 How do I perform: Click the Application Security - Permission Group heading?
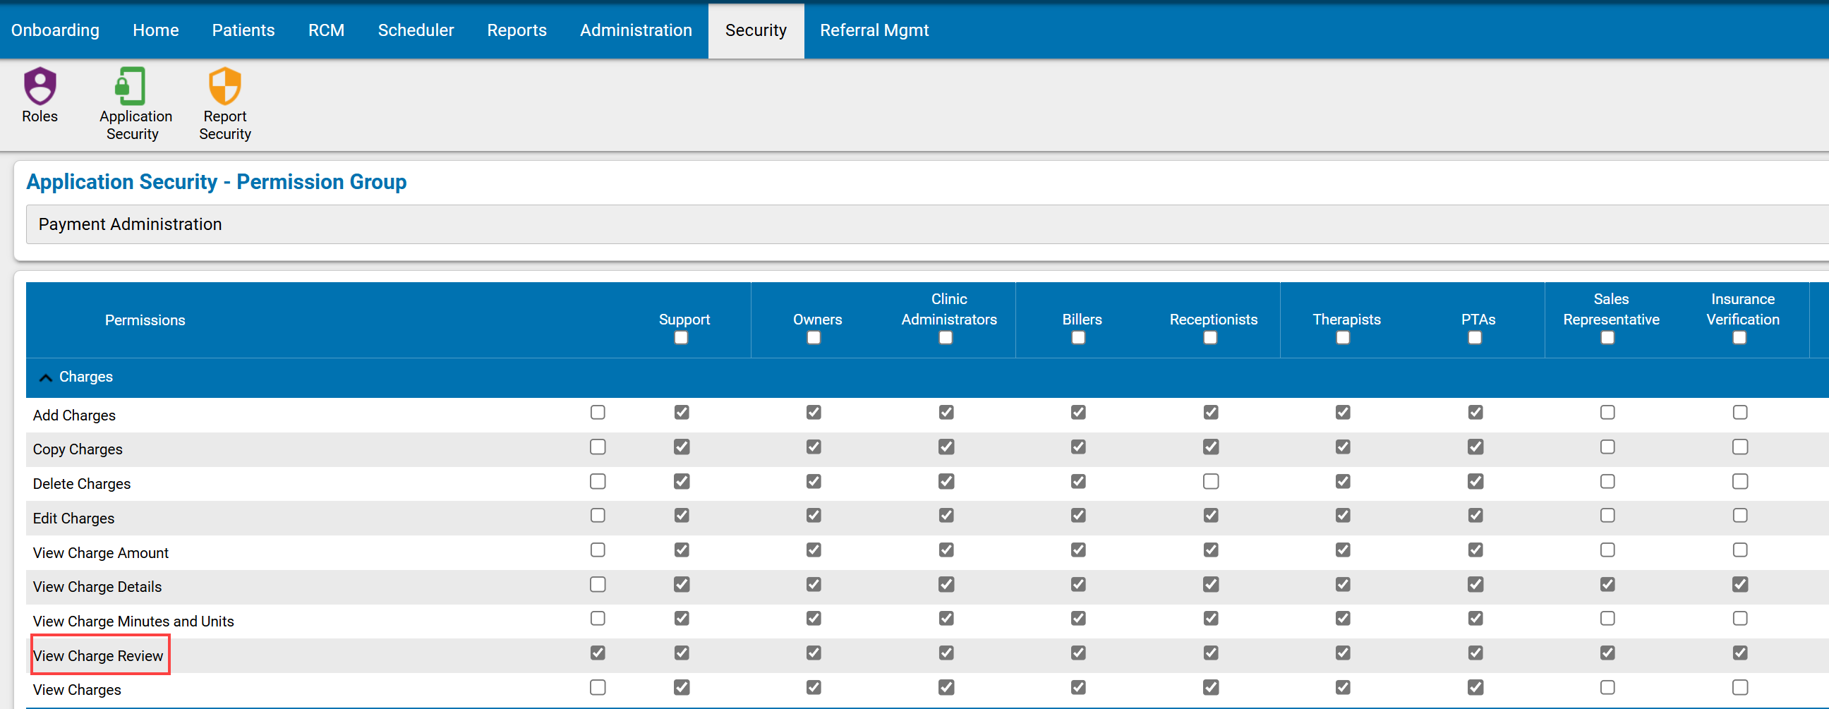coord(216,182)
